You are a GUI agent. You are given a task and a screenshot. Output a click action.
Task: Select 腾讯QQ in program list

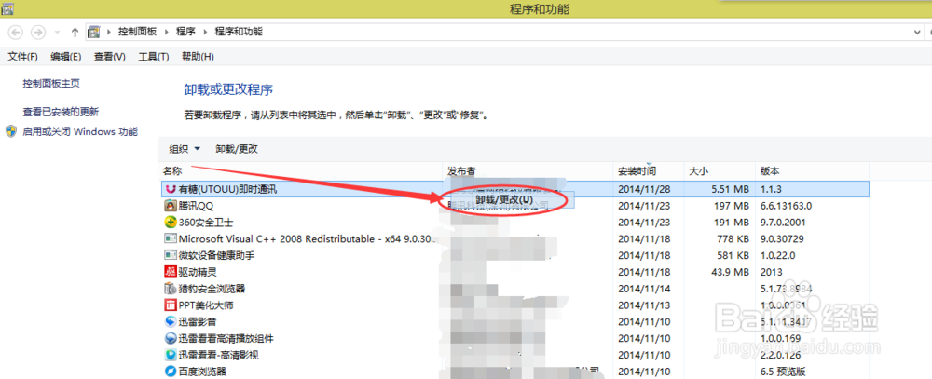pyautogui.click(x=196, y=206)
